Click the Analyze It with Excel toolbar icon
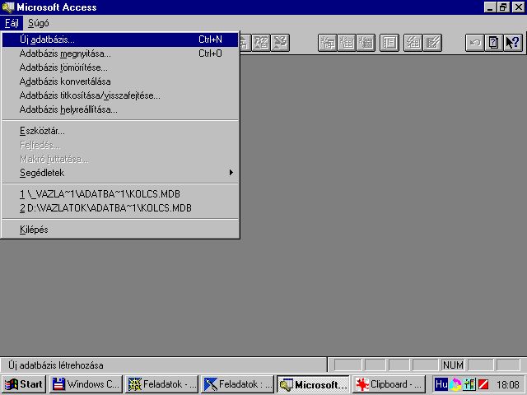Screen dimensions: 527x395 click(280, 43)
